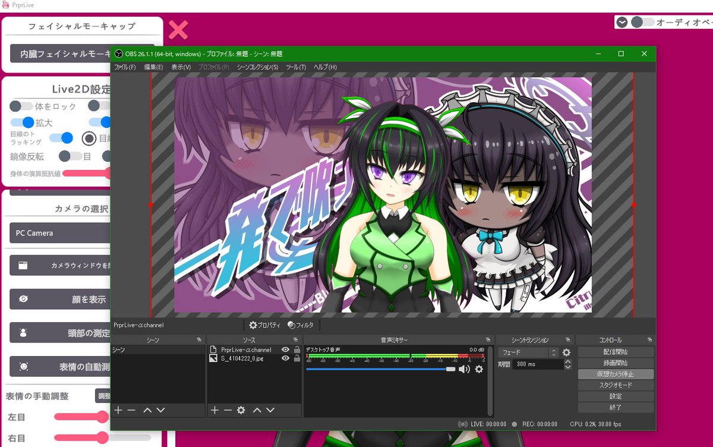Move source down in the Sources panel
Image resolution: width=713 pixels, height=447 pixels.
270,410
